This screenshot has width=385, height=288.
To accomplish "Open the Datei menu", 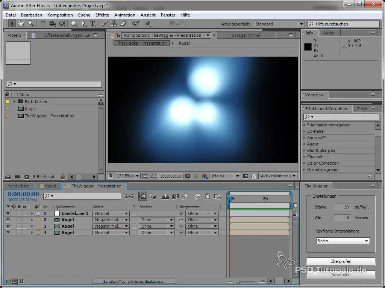I will 11,15.
